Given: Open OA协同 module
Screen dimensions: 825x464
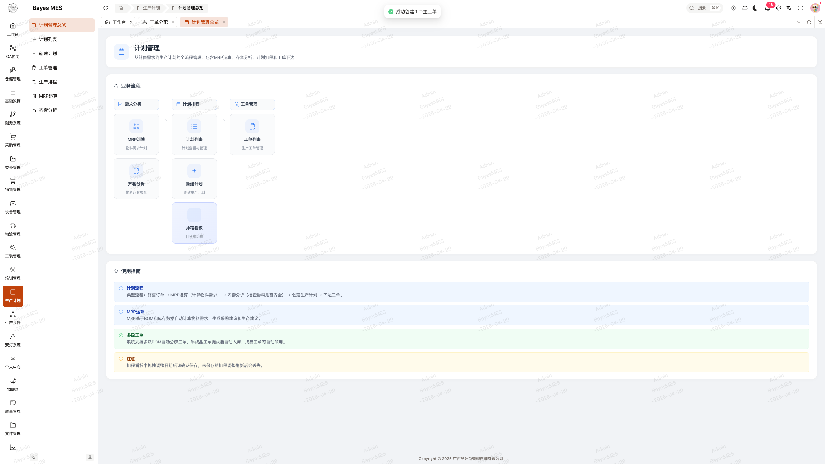Looking at the screenshot, I should pos(13,52).
